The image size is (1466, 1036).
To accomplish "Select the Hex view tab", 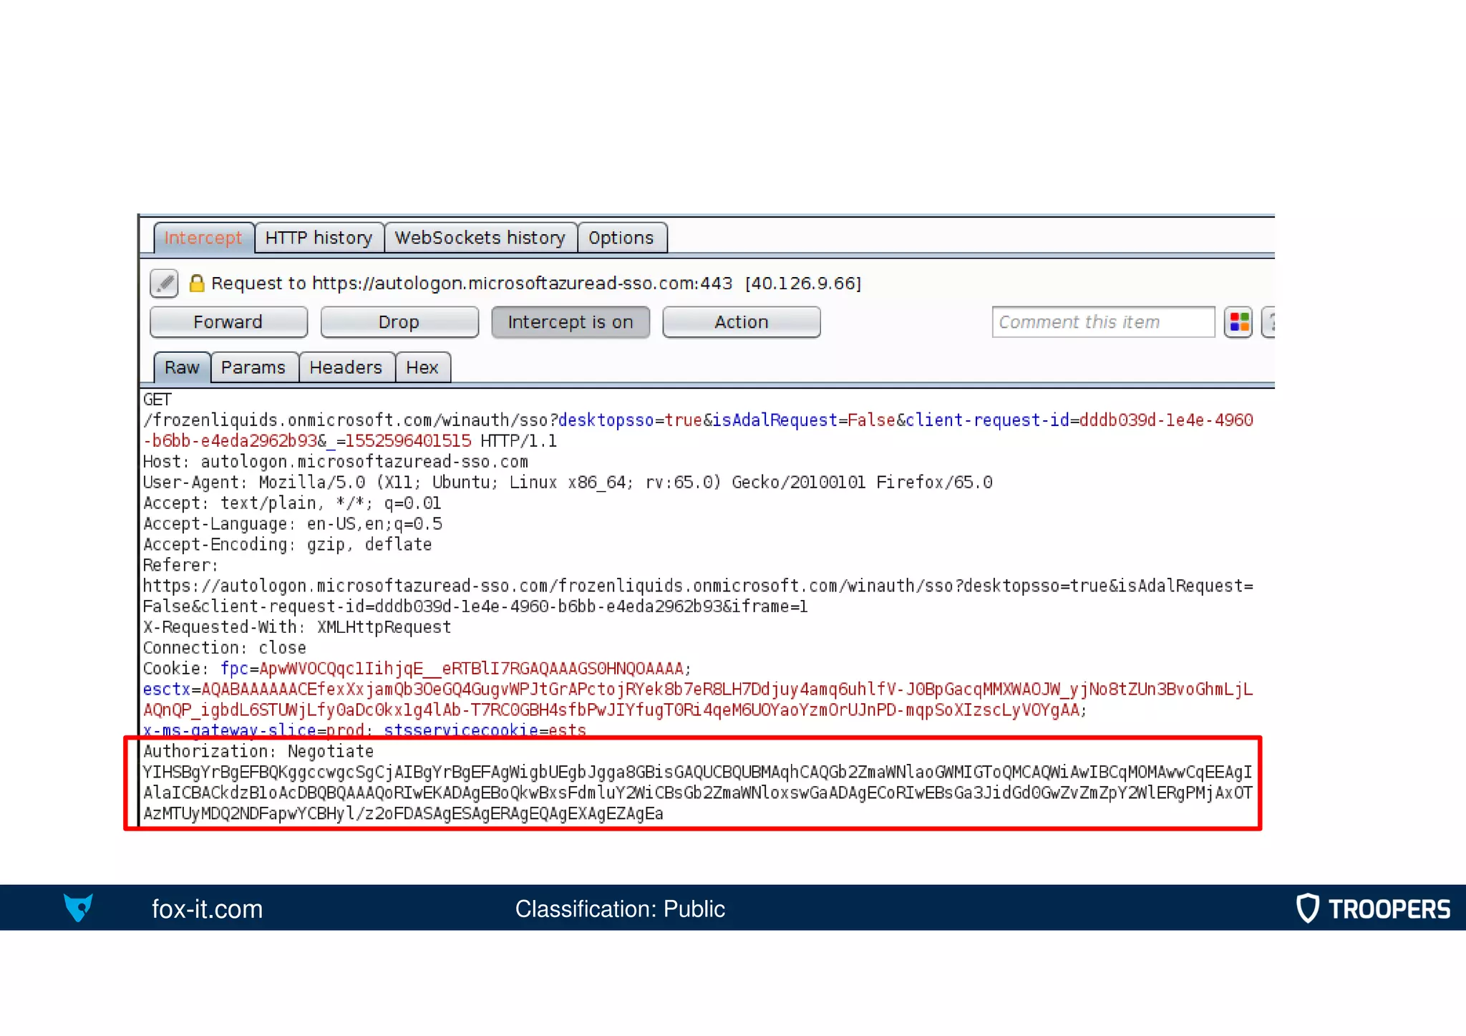I will pyautogui.click(x=422, y=368).
